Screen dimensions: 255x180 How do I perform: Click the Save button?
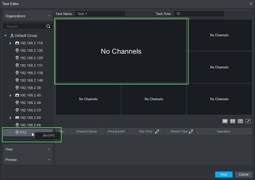(x=224, y=174)
